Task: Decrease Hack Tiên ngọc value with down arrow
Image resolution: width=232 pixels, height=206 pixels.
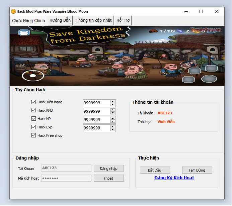Action: [x=113, y=104]
